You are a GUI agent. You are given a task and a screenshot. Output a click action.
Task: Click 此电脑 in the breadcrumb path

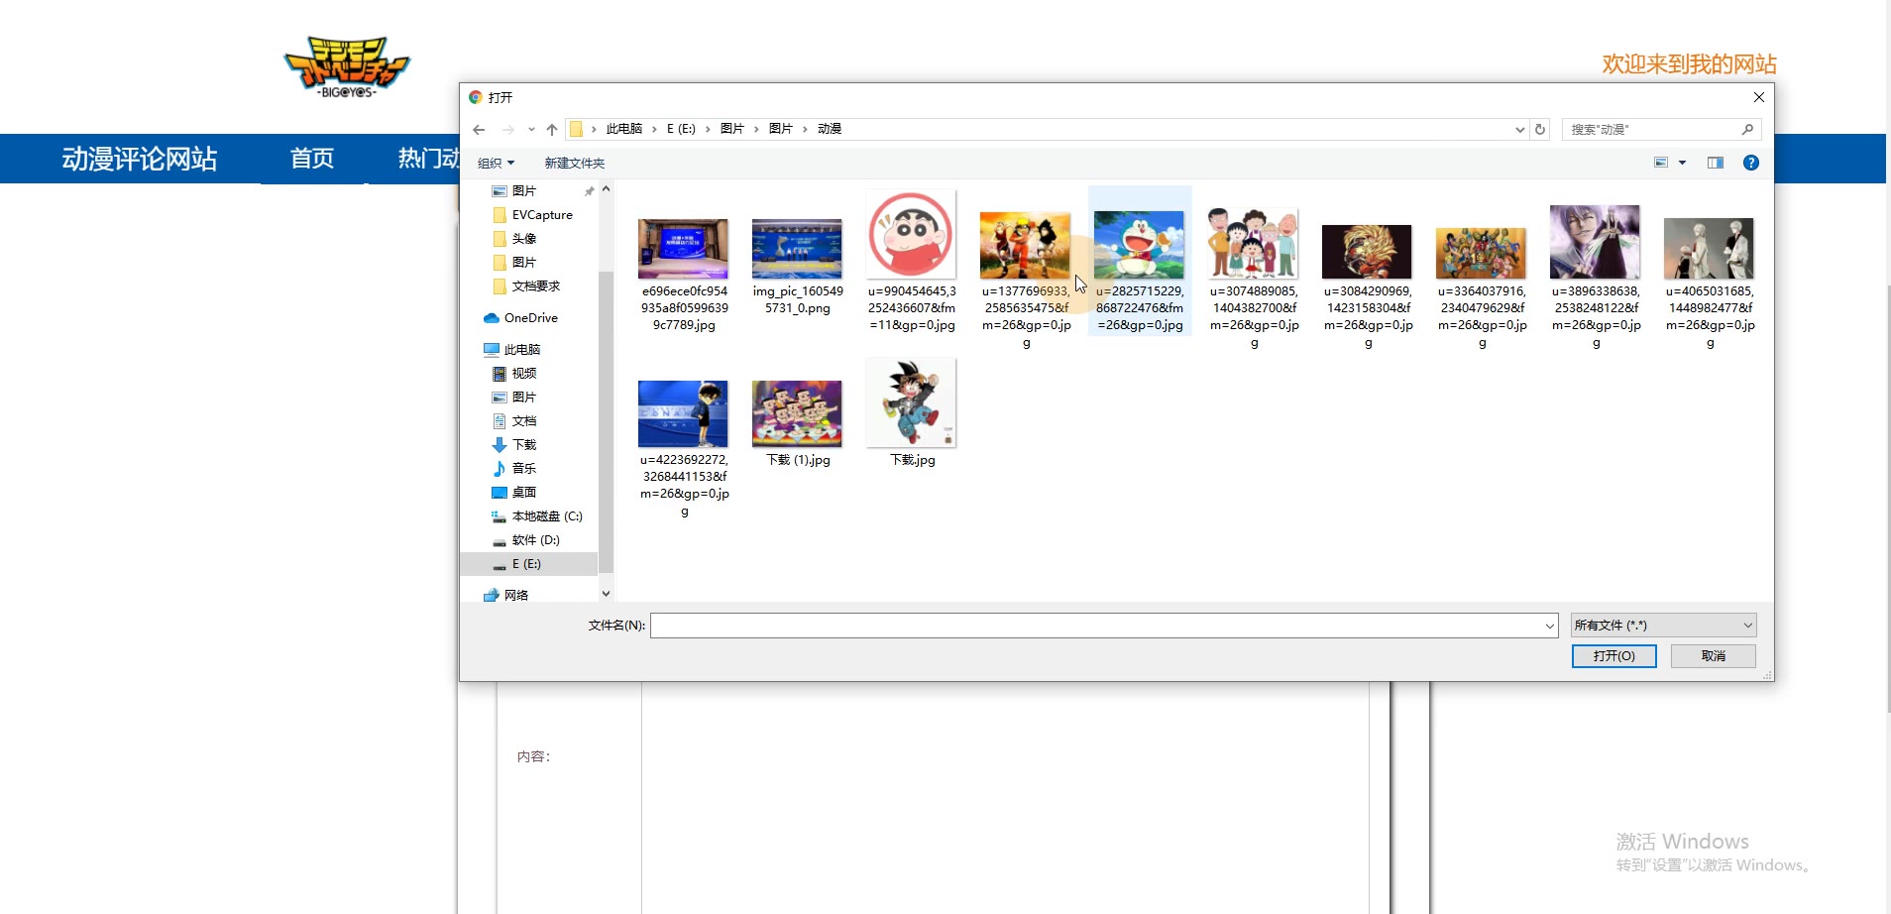[x=623, y=129]
